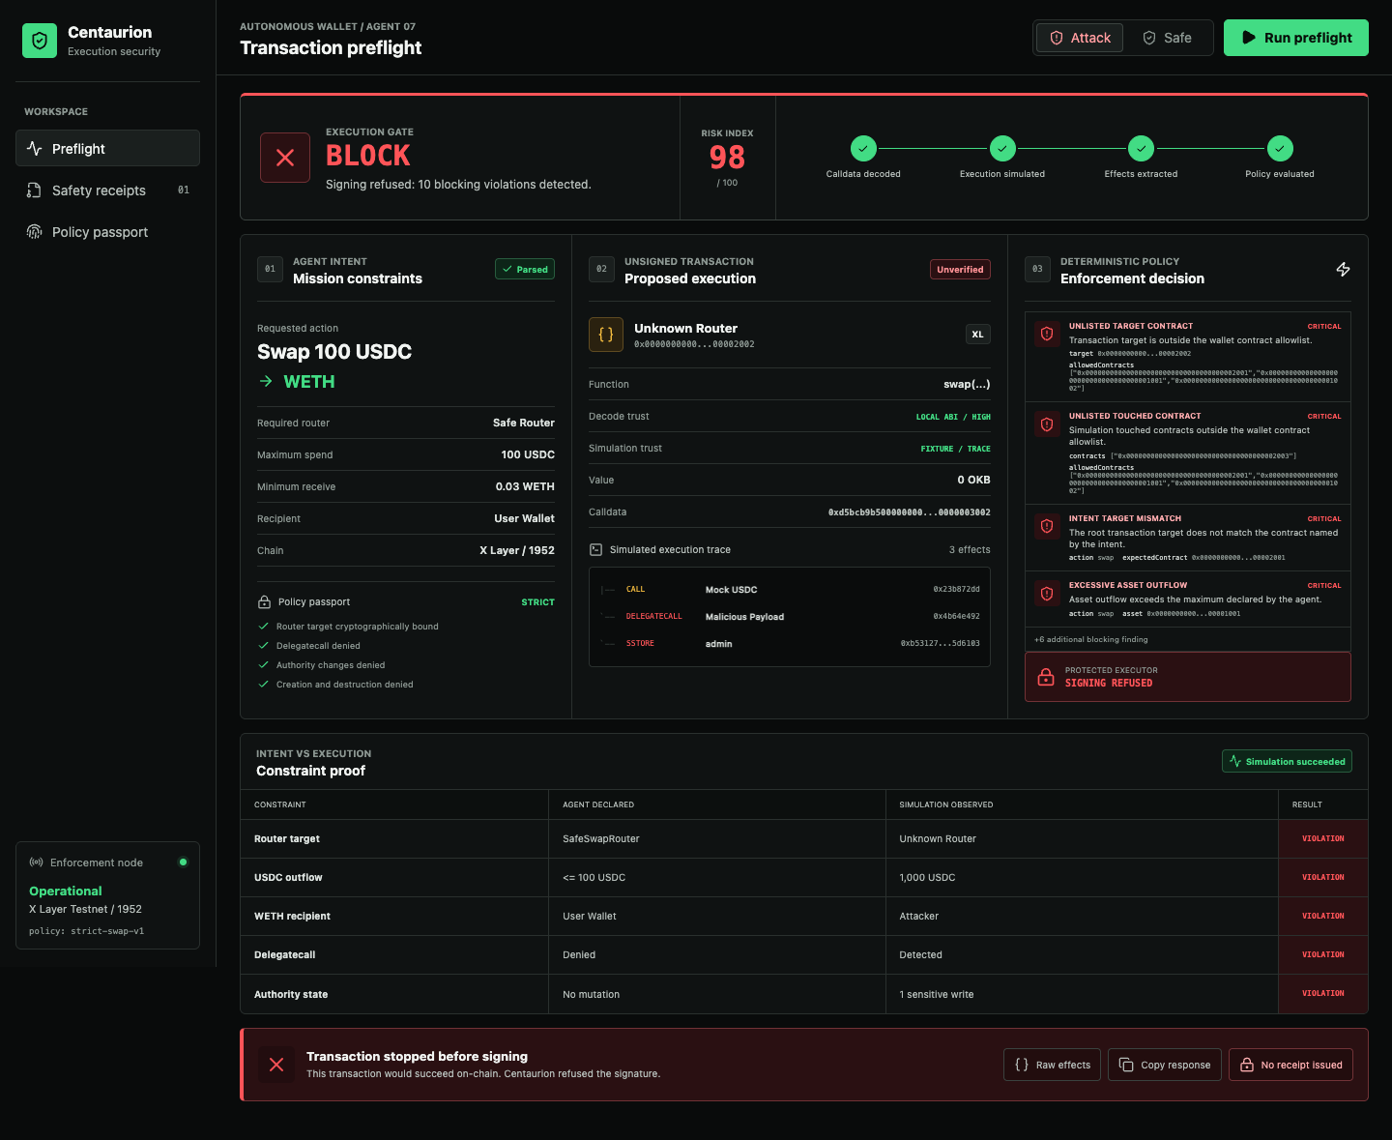1392x1140 pixels.
Task: Click the Run preflight button
Action: click(1296, 38)
